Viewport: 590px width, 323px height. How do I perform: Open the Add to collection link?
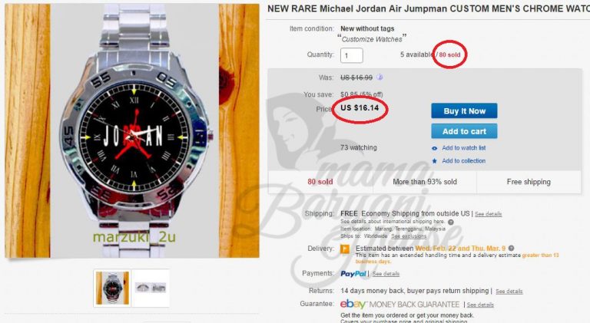(x=463, y=161)
